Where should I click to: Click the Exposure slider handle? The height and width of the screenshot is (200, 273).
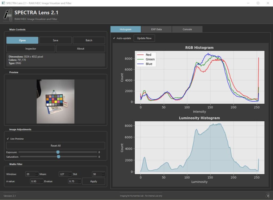(x=58, y=152)
